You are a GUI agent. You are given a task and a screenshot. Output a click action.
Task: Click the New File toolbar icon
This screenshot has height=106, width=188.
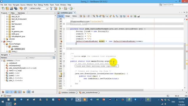click(x=3, y=9)
